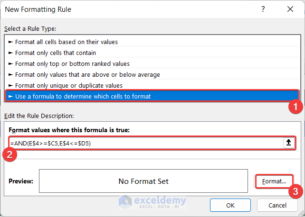Choose 'Use a formula to determine' rule type
The height and width of the screenshot is (217, 305).
coord(83,96)
